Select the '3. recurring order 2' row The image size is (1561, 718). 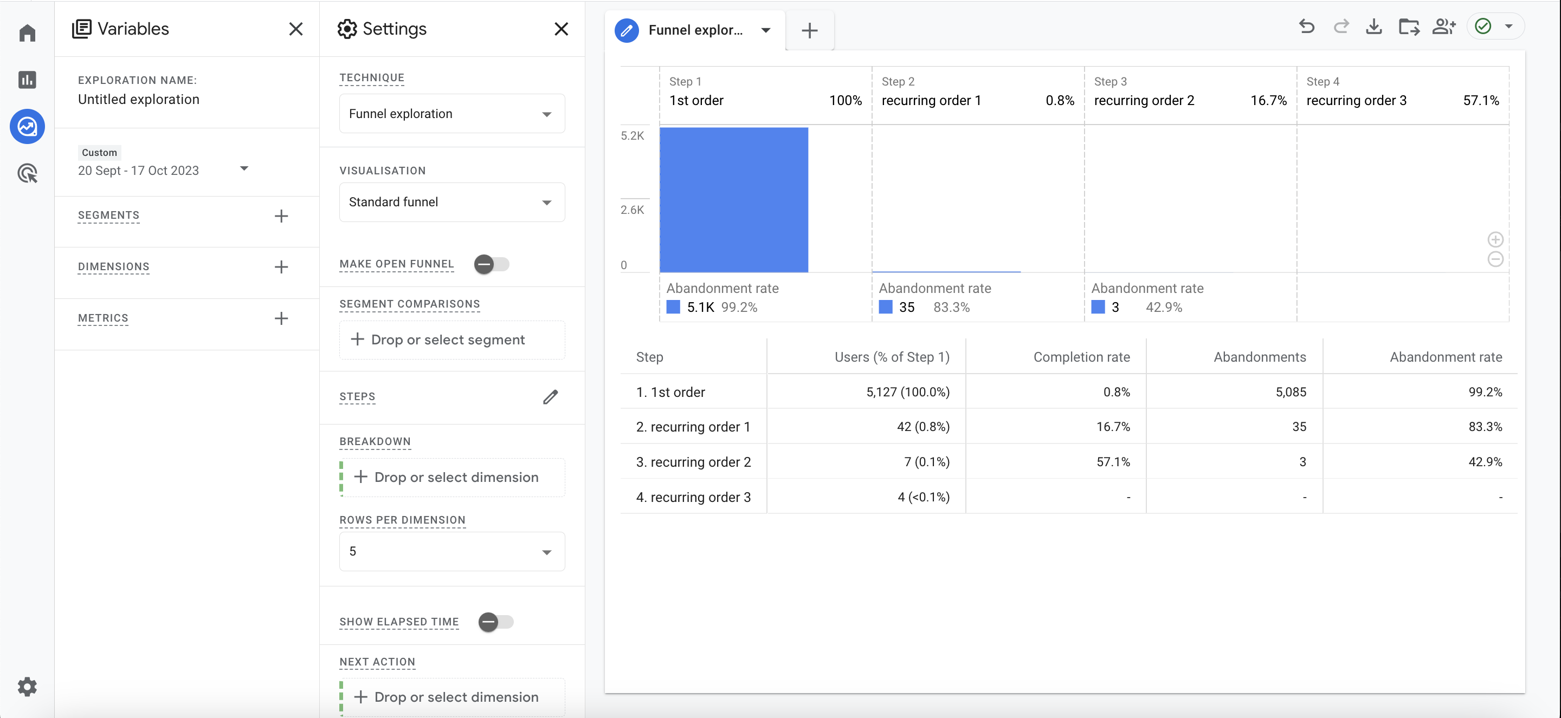[1069, 462]
